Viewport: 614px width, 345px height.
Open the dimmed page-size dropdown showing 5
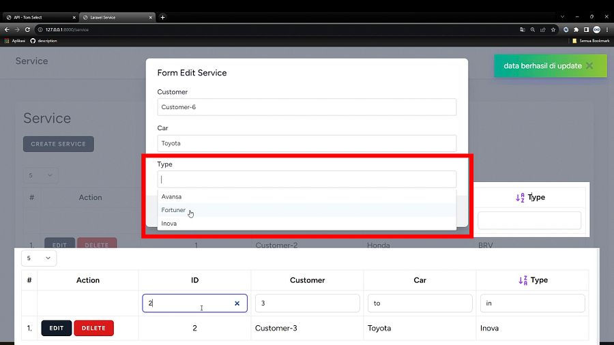[x=41, y=175]
